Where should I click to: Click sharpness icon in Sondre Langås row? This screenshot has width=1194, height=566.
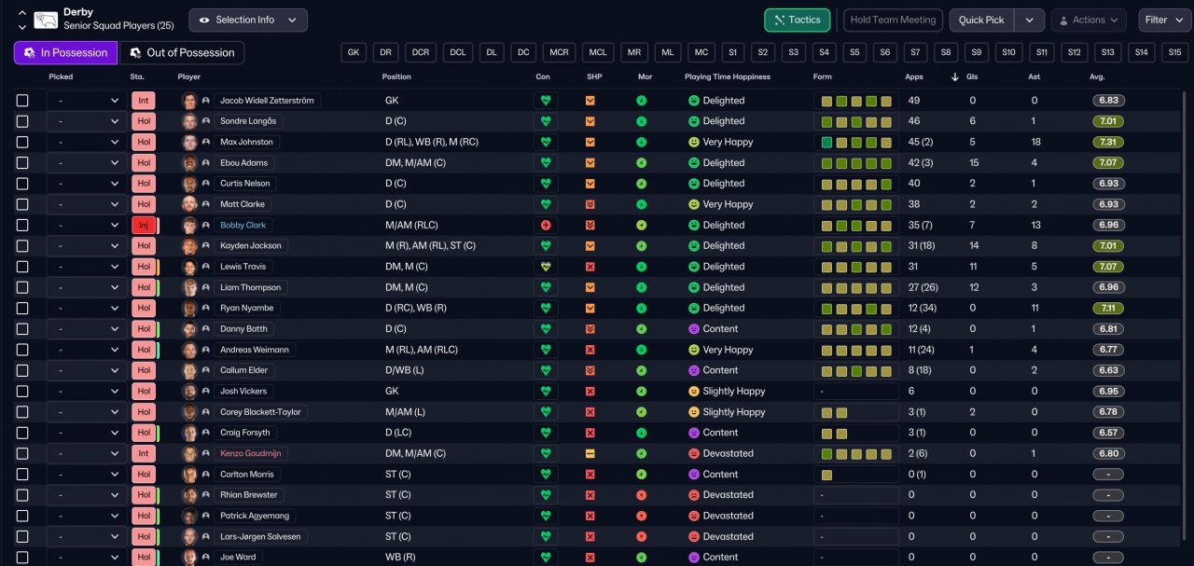click(590, 121)
